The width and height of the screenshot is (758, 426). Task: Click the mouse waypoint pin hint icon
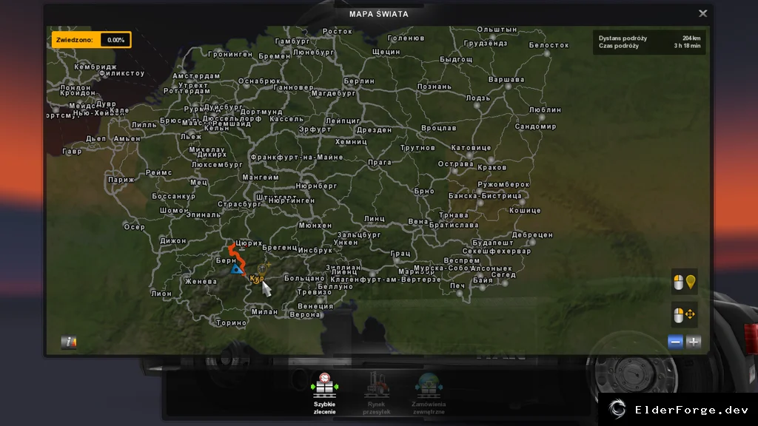(684, 282)
